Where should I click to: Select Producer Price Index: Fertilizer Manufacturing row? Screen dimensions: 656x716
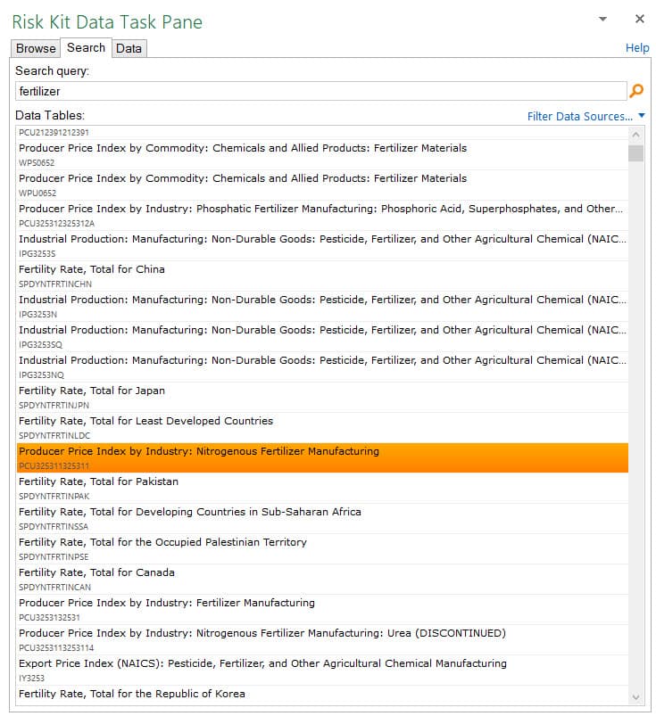click(322, 609)
